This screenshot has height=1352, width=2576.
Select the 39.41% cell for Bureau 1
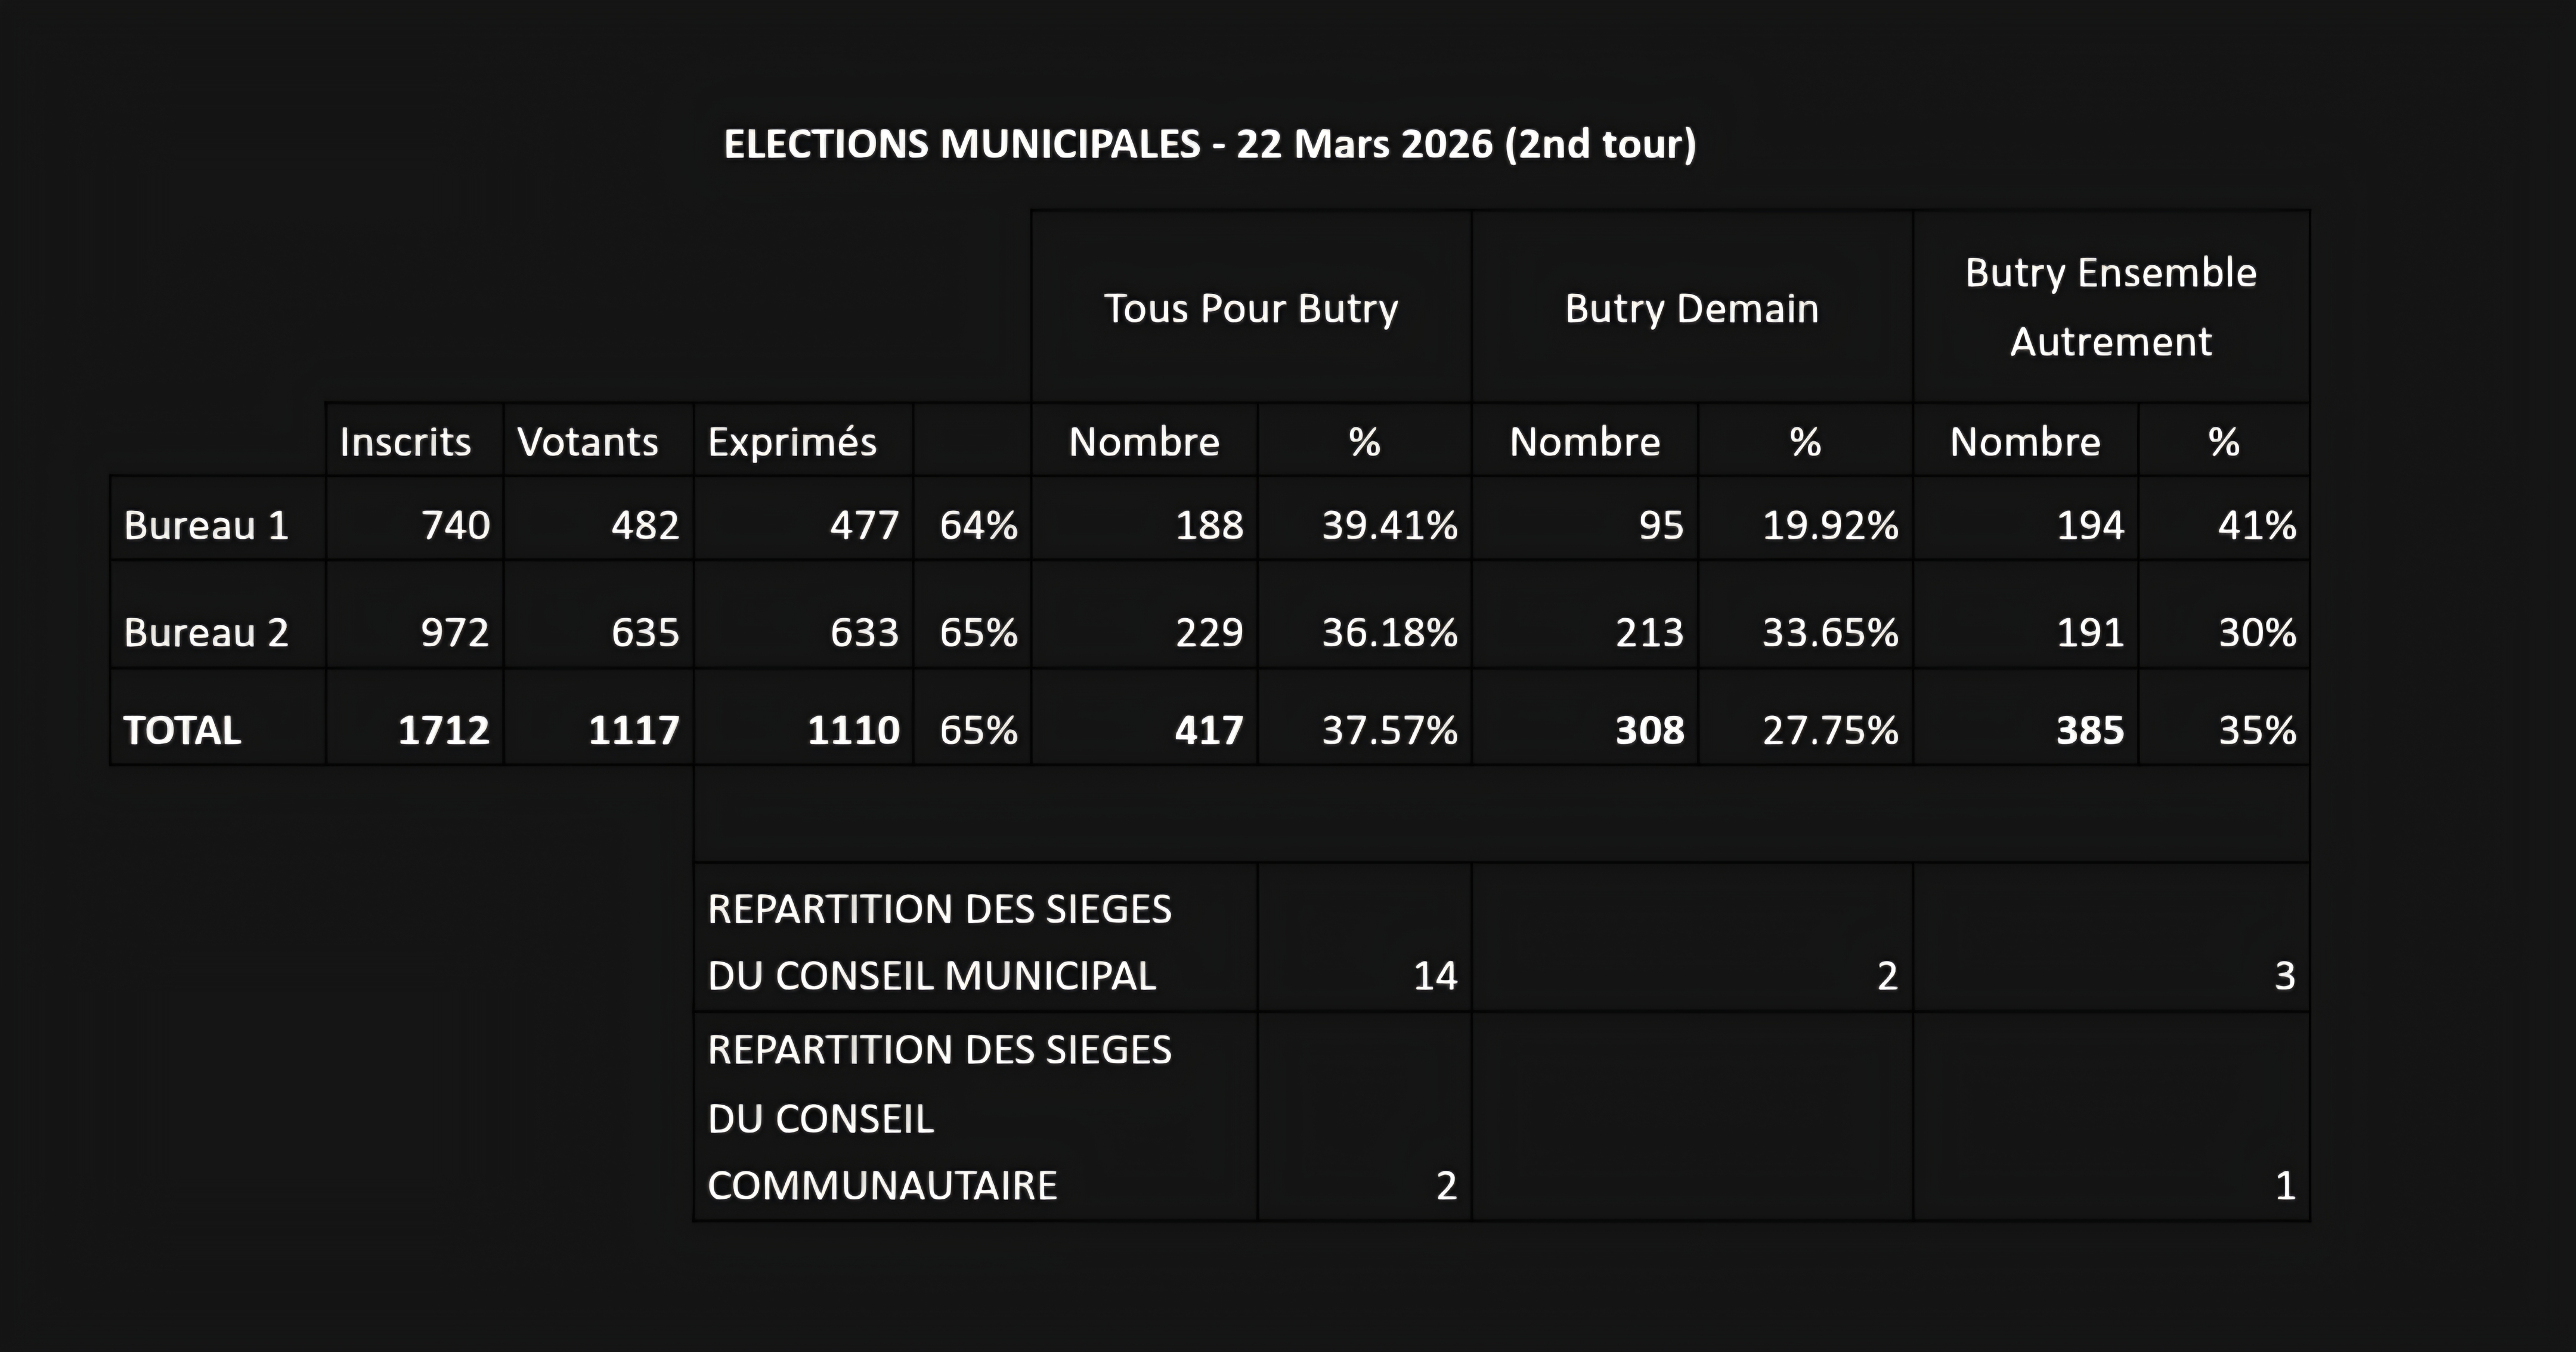coord(1389,525)
